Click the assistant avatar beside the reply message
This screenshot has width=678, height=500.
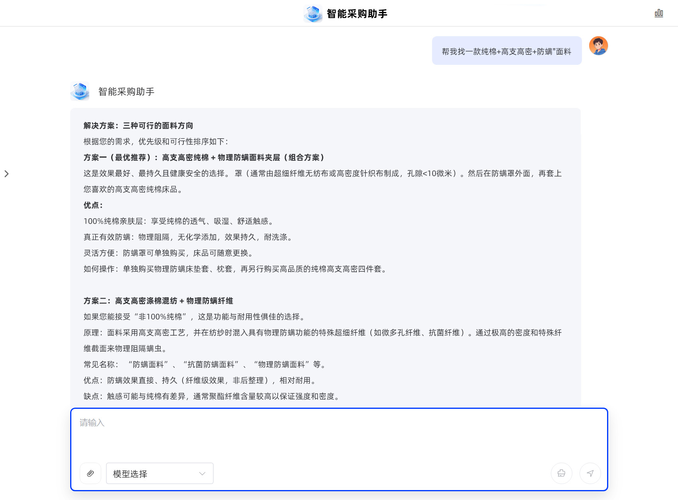tap(80, 91)
